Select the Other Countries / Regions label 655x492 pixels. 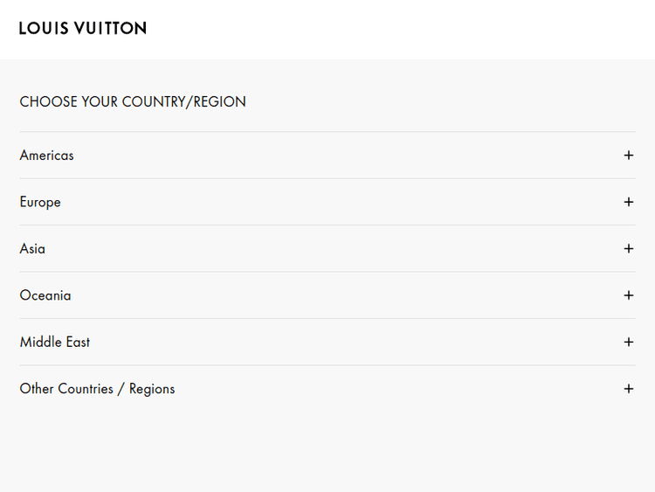97,389
